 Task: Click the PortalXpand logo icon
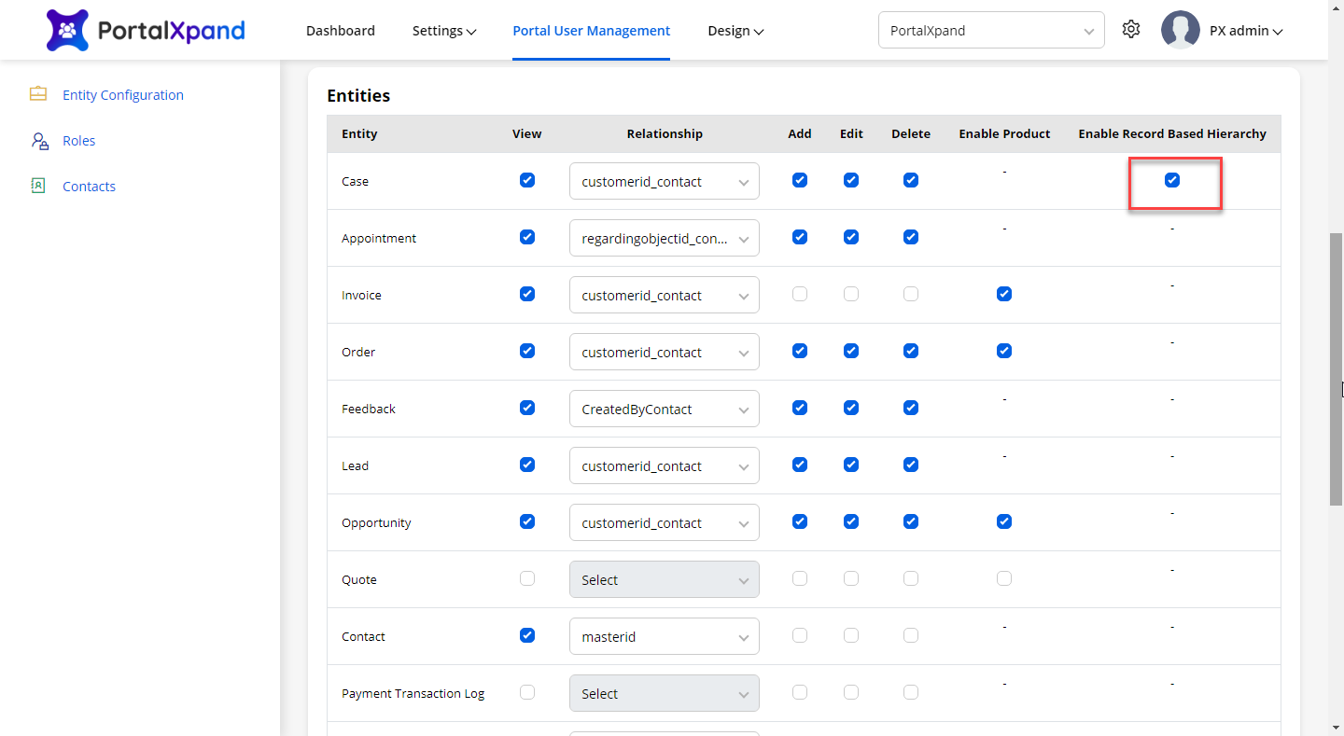point(67,31)
